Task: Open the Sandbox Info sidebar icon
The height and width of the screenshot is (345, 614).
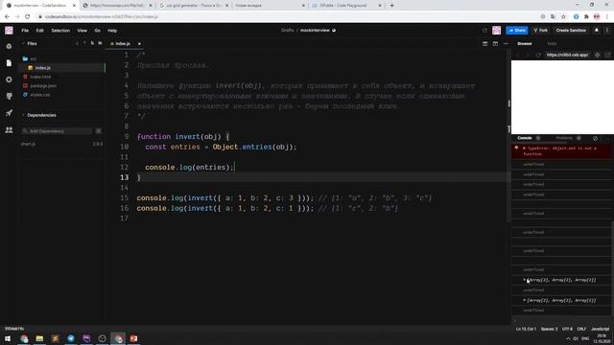Action: 9,46
